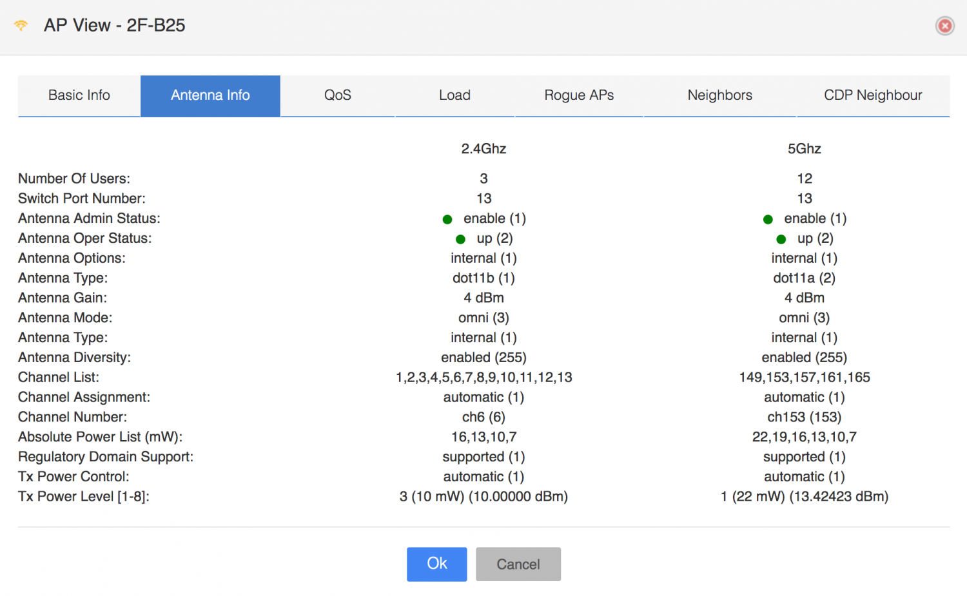Click the 5Ghz column header
The image size is (967, 596).
[x=804, y=148]
